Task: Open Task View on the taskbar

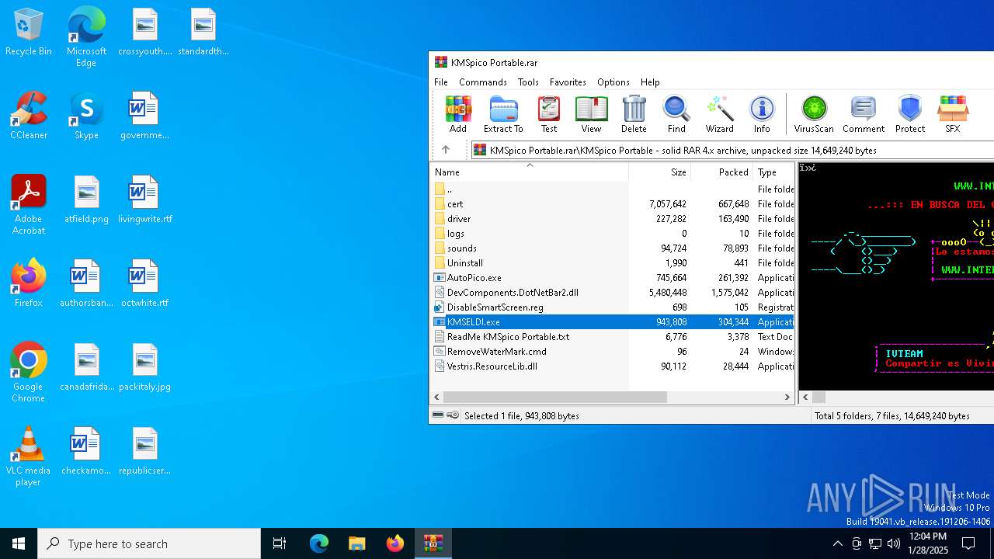Action: (280, 543)
